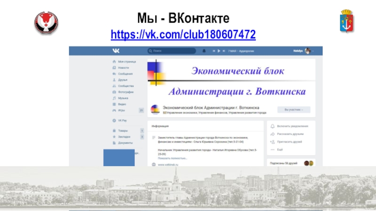Image resolution: width=376 pixels, height=211 pixels.
Task: Play the audio track
Action: coord(219,51)
